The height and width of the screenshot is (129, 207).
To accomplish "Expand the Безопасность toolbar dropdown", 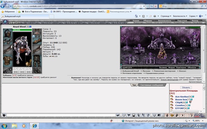I will point(180,16).
